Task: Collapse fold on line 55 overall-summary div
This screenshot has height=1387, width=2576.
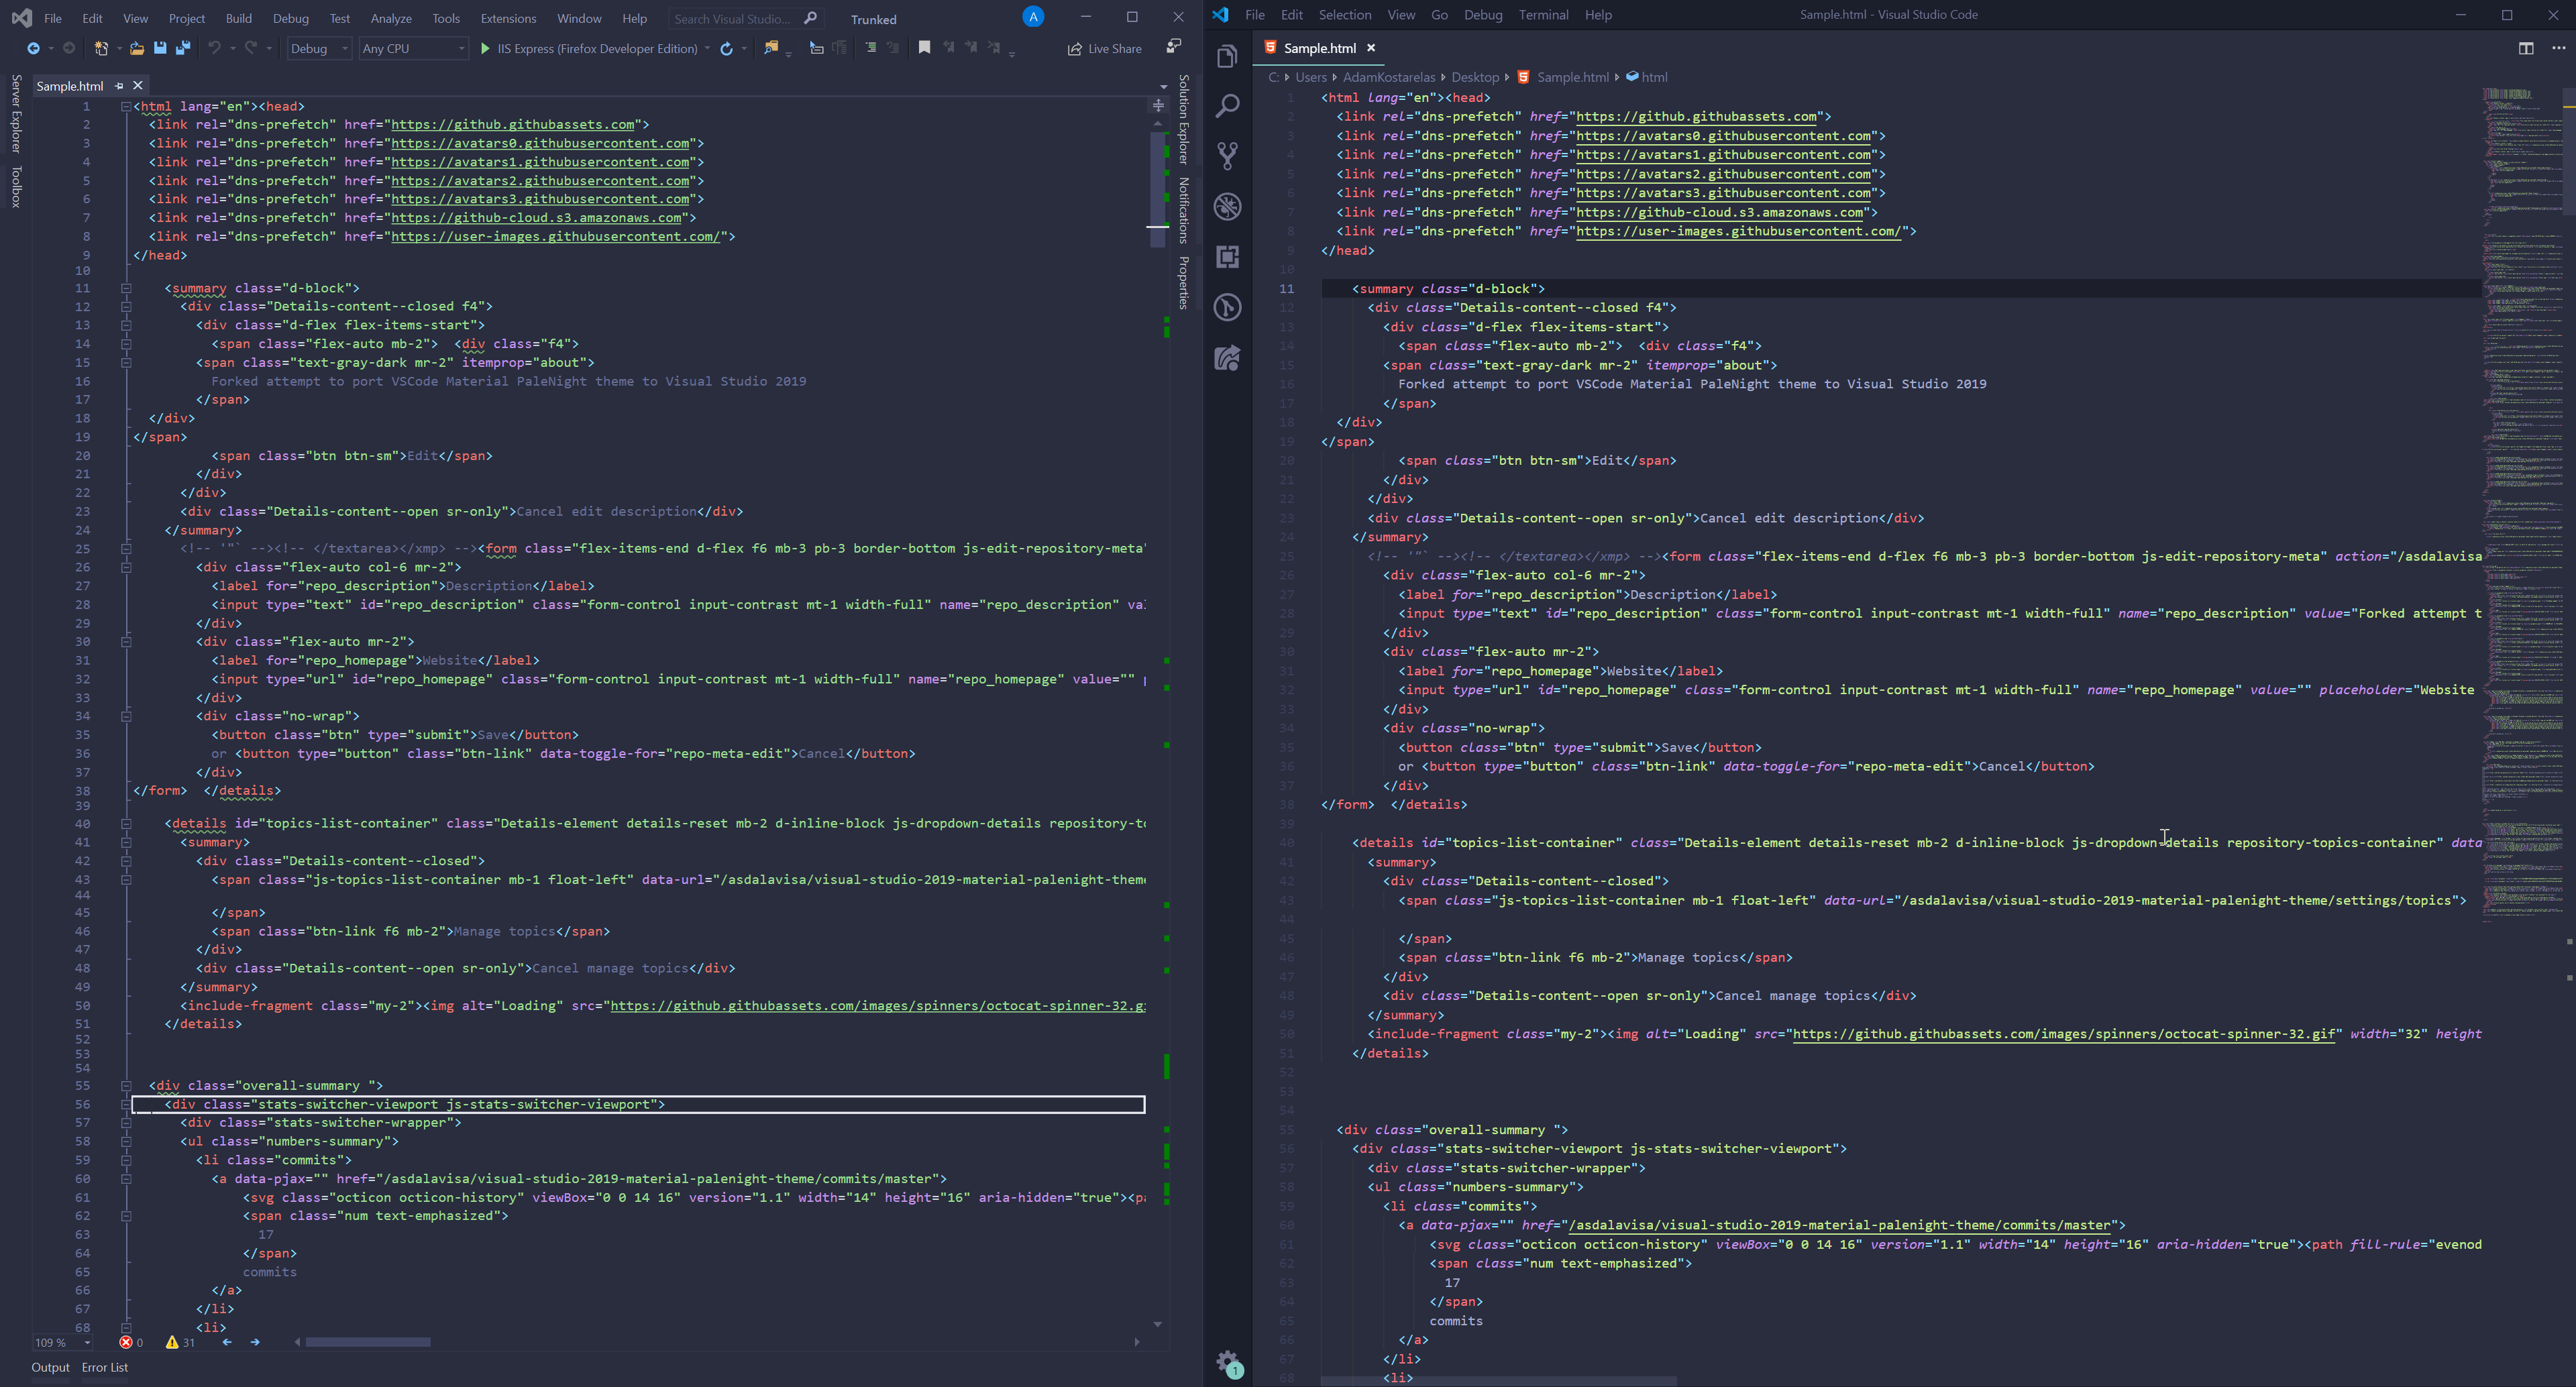Action: pyautogui.click(x=126, y=1085)
